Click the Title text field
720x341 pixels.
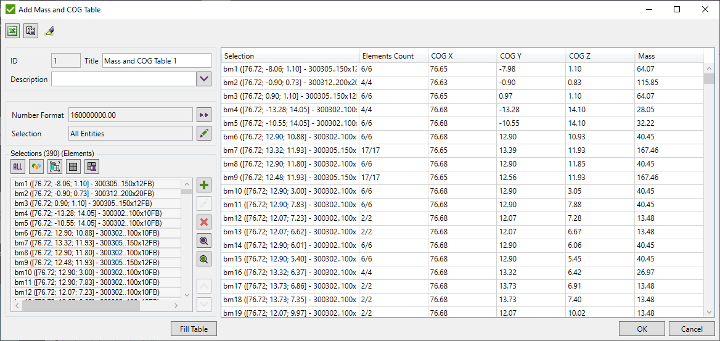click(x=157, y=61)
